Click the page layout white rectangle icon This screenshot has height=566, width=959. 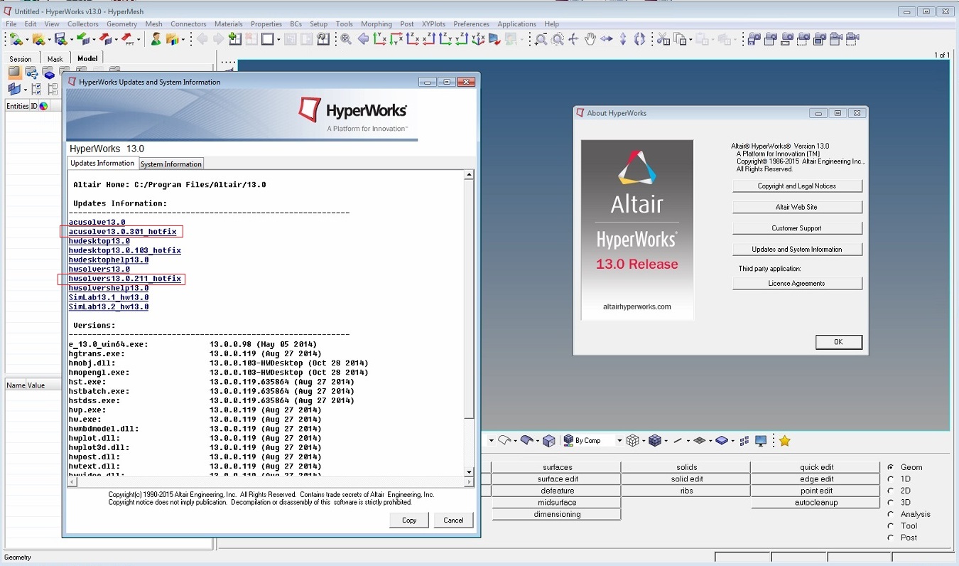point(268,38)
